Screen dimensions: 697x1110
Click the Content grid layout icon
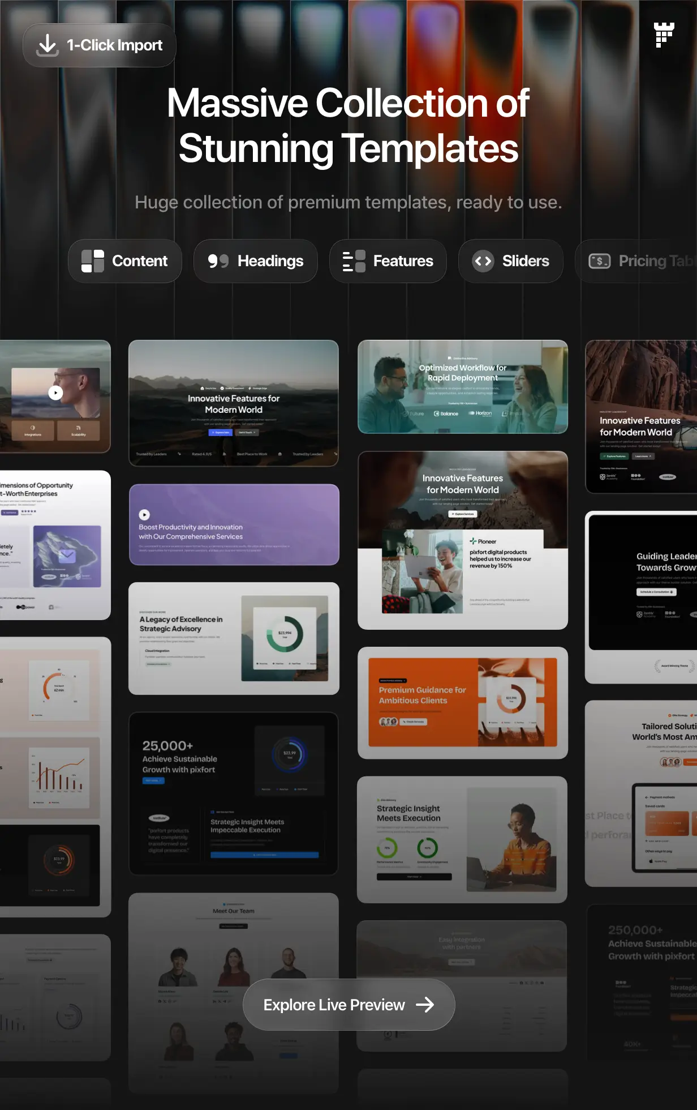pyautogui.click(x=93, y=261)
